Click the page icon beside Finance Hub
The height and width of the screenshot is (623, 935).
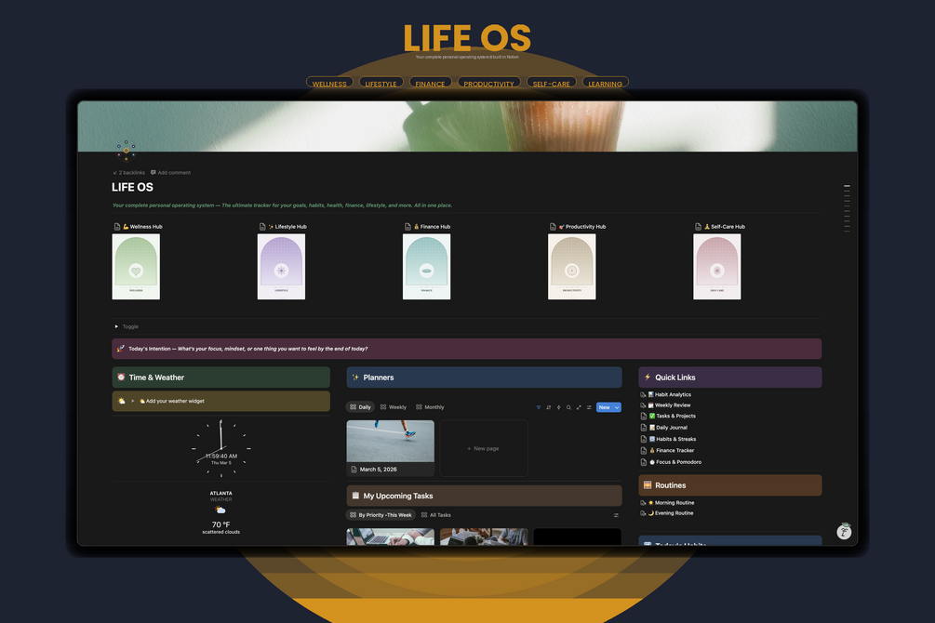(x=407, y=227)
